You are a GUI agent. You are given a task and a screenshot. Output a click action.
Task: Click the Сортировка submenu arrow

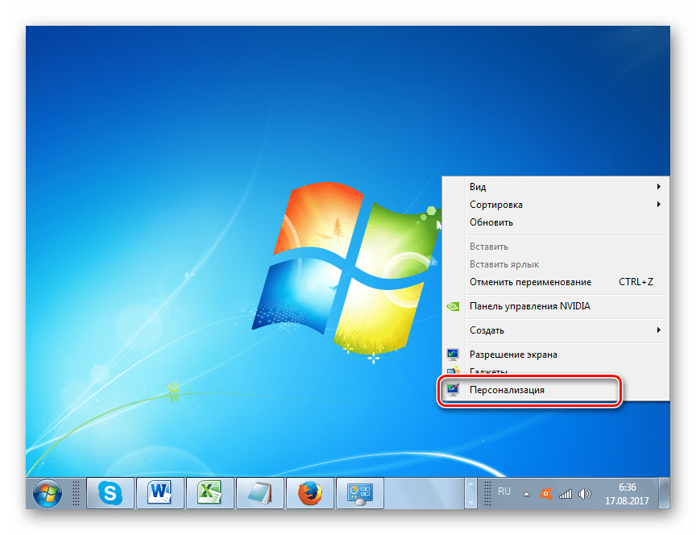[659, 205]
